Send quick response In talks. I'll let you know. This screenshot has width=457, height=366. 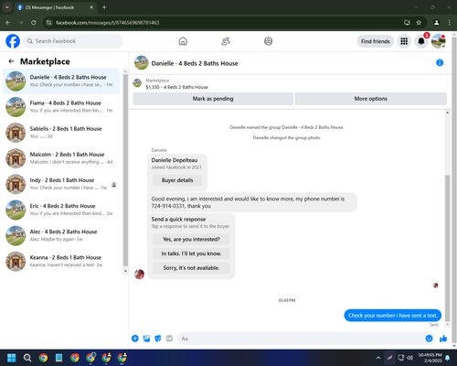191,253
